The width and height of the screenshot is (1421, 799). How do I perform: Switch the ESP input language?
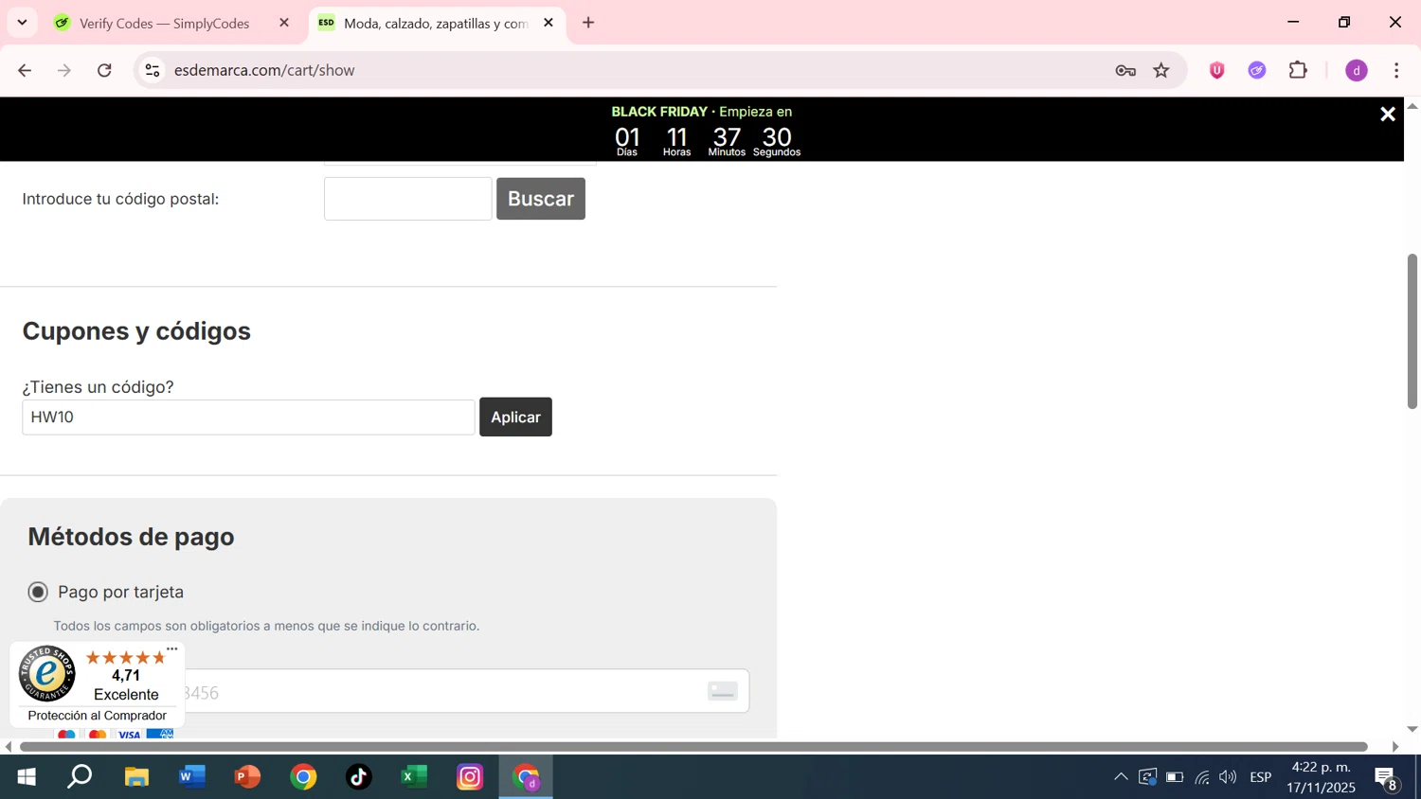tap(1261, 777)
